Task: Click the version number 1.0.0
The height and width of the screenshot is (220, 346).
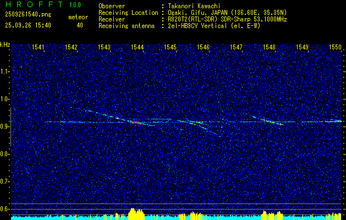Action: [x=75, y=5]
